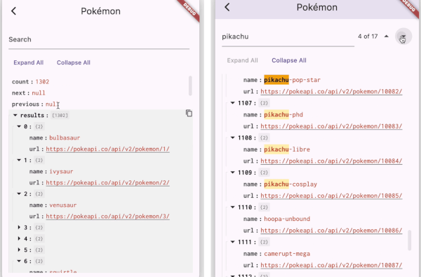
Task: Select the camerupt-mega name
Action: click(x=287, y=254)
